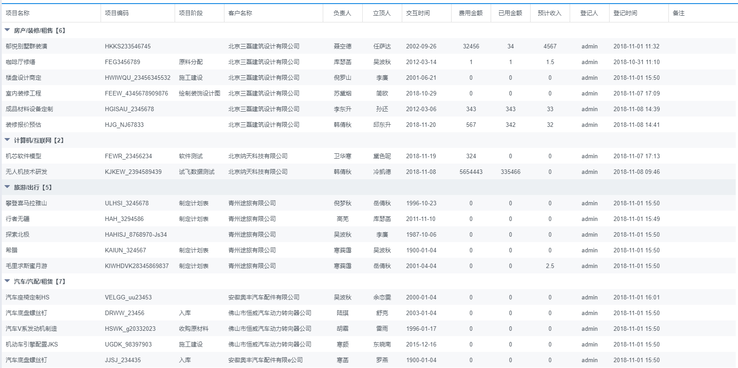Click registration time 2018-11-08 09:46

point(637,172)
